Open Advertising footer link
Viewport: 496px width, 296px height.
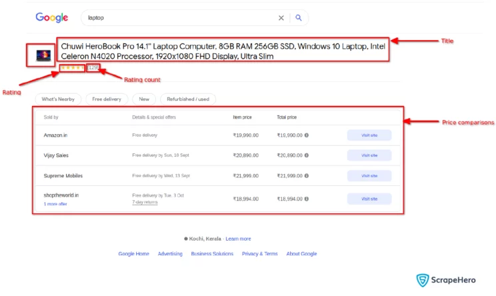click(x=170, y=253)
